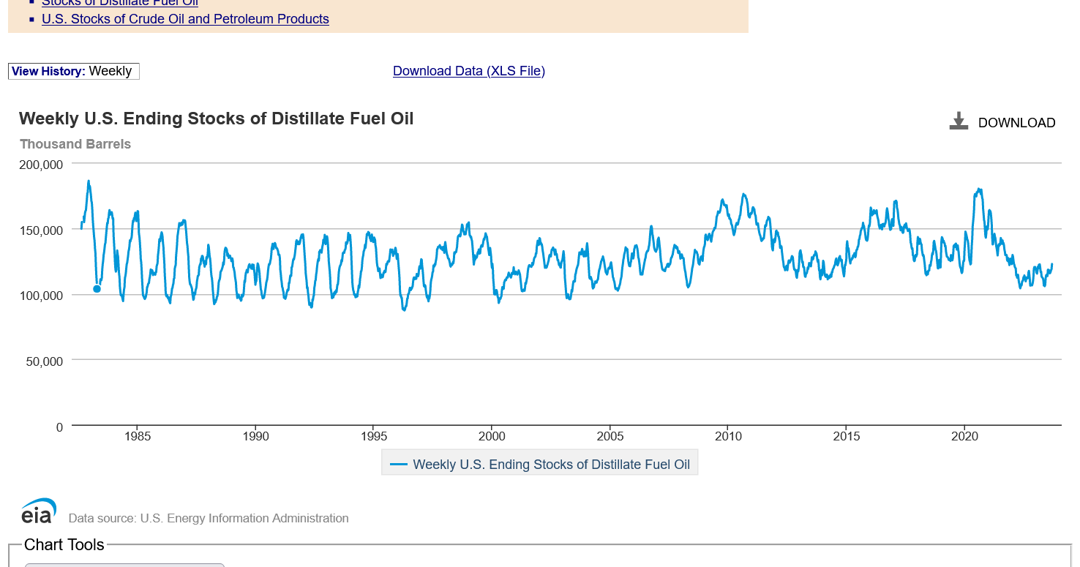This screenshot has height=567, width=1080.
Task: Click the Chart Tools panel heading
Action: pyautogui.click(x=64, y=544)
